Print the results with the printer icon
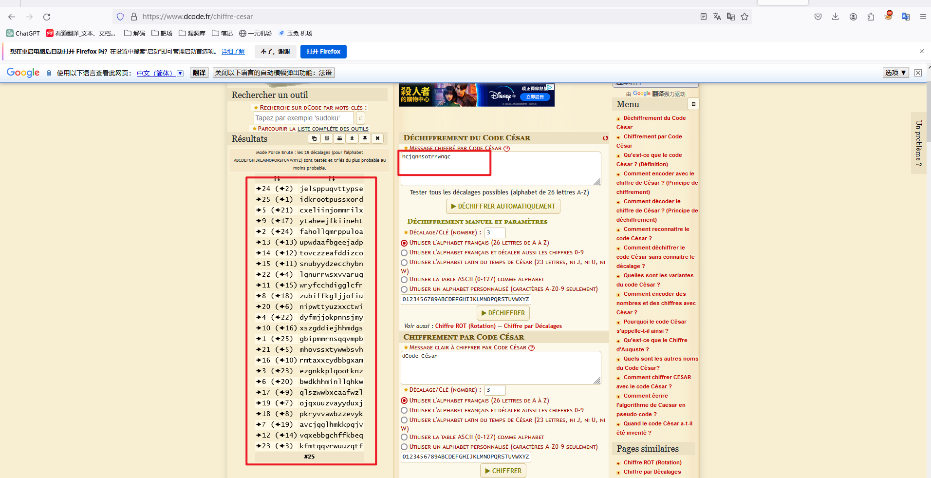 (340, 138)
